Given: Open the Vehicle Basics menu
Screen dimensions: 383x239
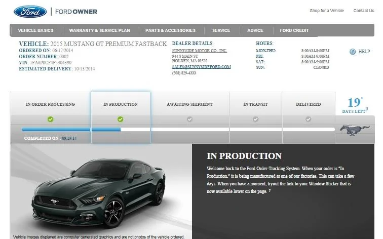Looking at the screenshot, I should coord(35,30).
